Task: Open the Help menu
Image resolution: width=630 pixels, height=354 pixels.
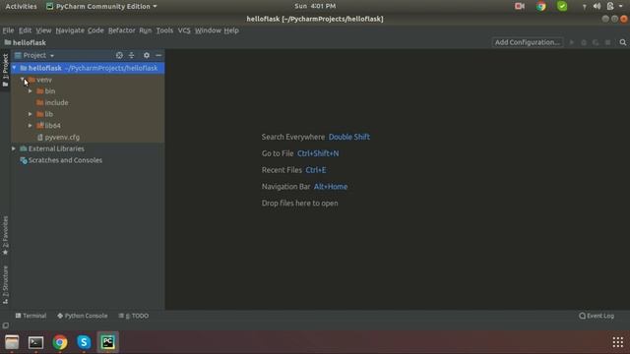Action: 231,30
